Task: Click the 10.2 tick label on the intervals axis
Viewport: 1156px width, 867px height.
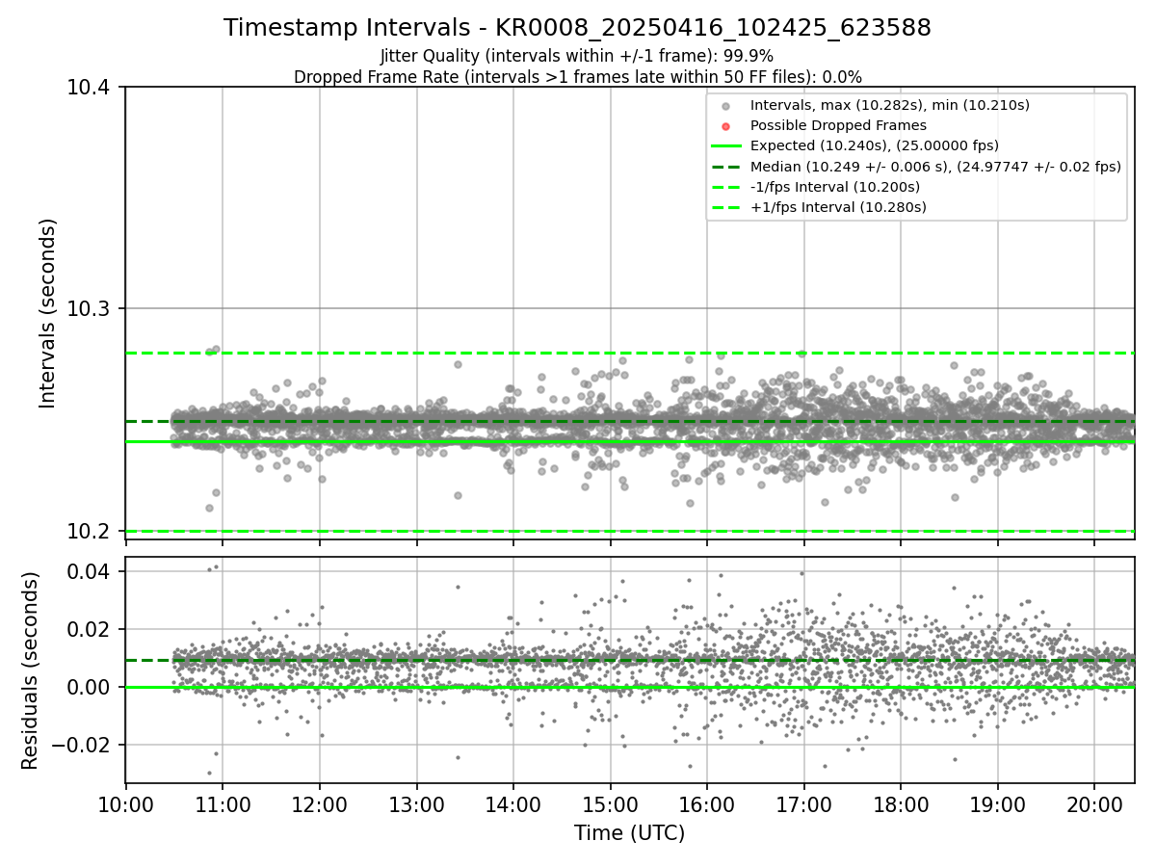Action: tap(91, 532)
